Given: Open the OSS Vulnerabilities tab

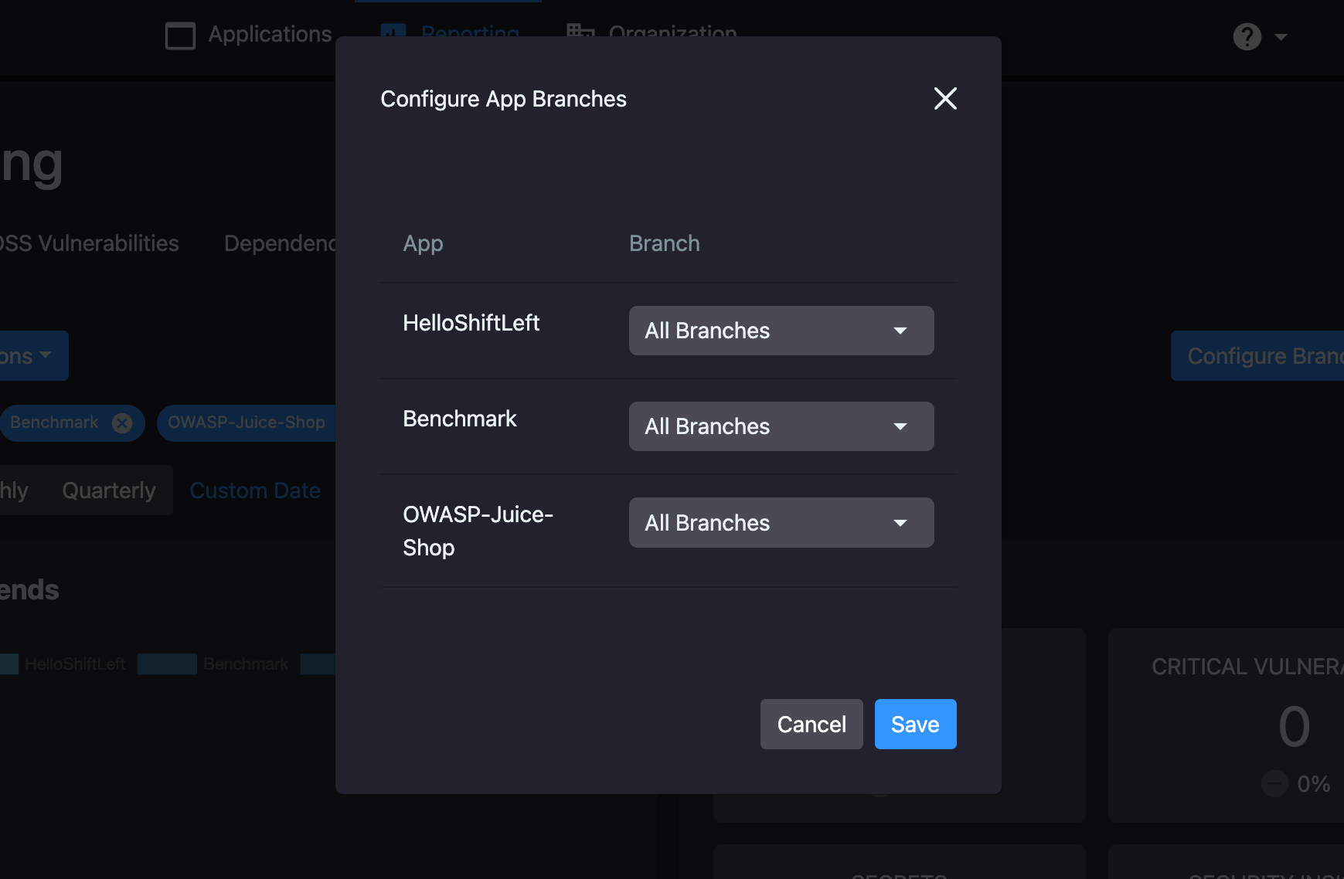Looking at the screenshot, I should pyautogui.click(x=89, y=243).
